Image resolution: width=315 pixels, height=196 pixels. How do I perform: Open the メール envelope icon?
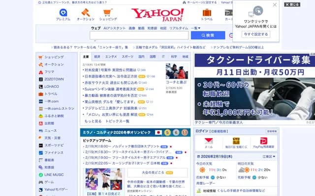coord(208,142)
